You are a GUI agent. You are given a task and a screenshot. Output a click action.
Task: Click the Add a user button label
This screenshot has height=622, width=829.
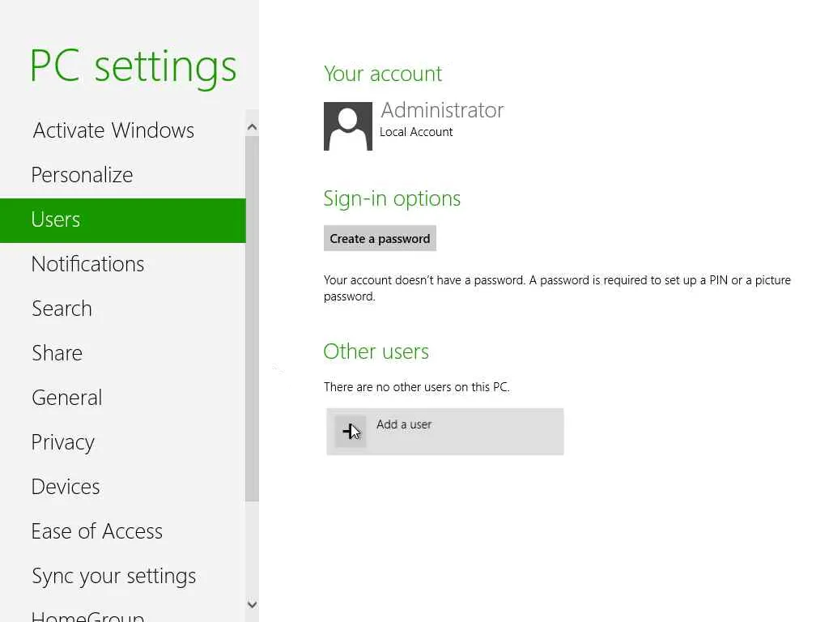(404, 424)
